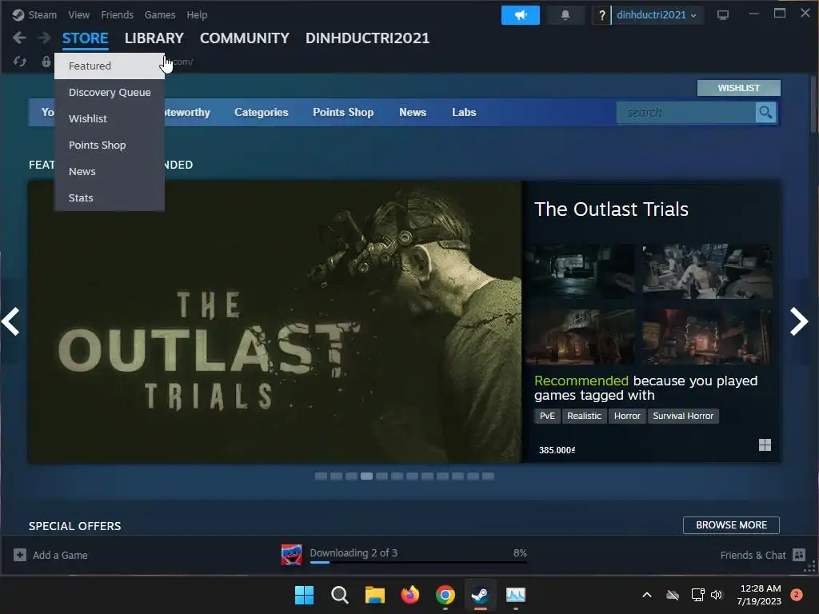Screen dimensions: 819x614
Task: Click the green WISHLIST button
Action: [x=738, y=88]
